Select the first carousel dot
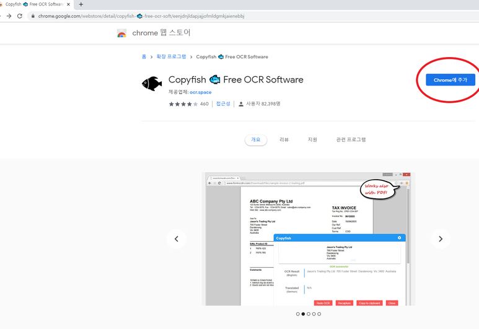The image size is (479, 329). pos(298,314)
